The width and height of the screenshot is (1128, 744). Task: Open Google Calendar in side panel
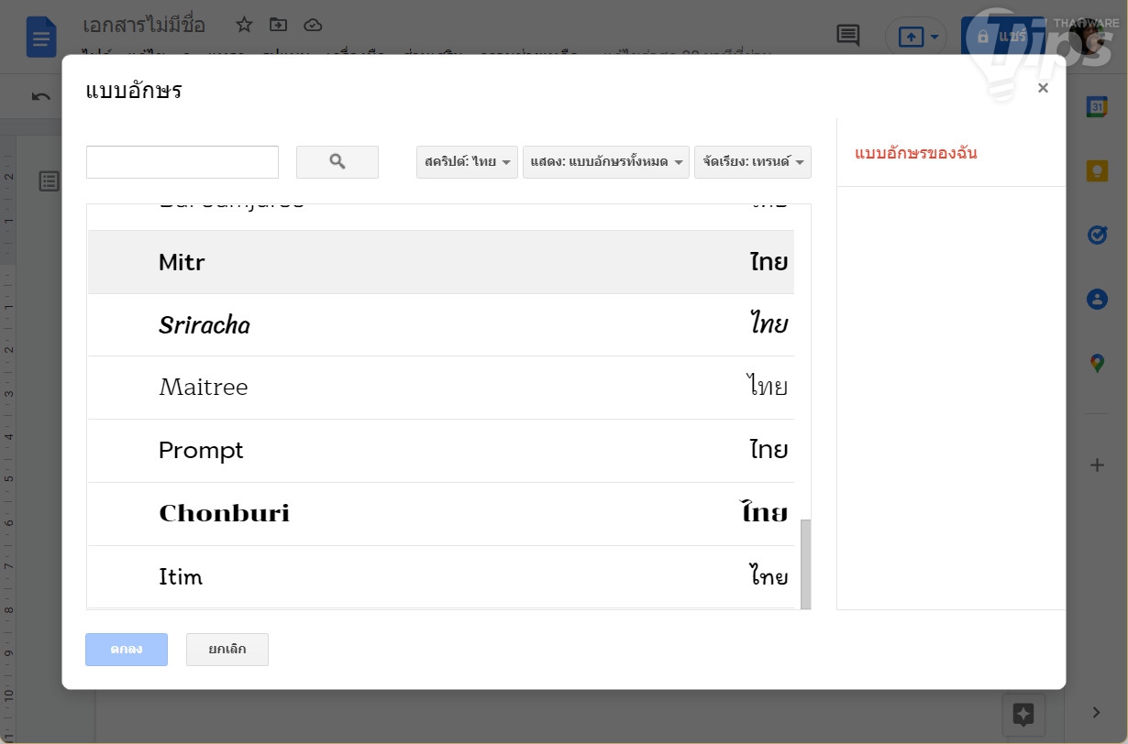point(1097,106)
